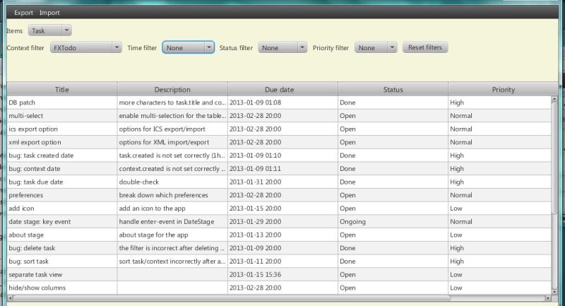
Task: Select the 'hide/show columns' task
Action: (x=37, y=288)
